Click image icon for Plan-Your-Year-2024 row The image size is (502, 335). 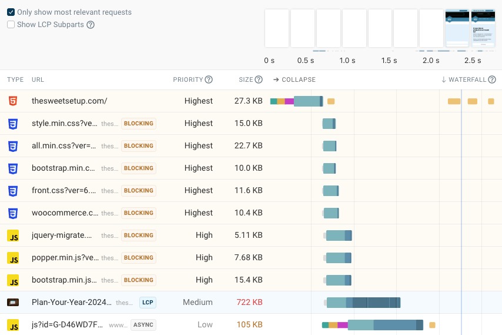point(13,302)
